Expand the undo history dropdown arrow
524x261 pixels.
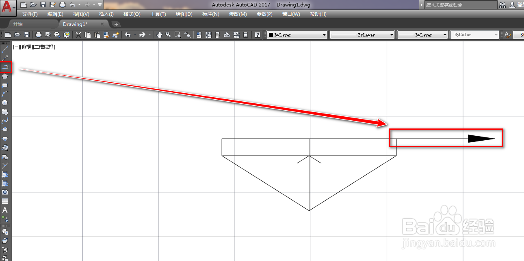(x=79, y=5)
